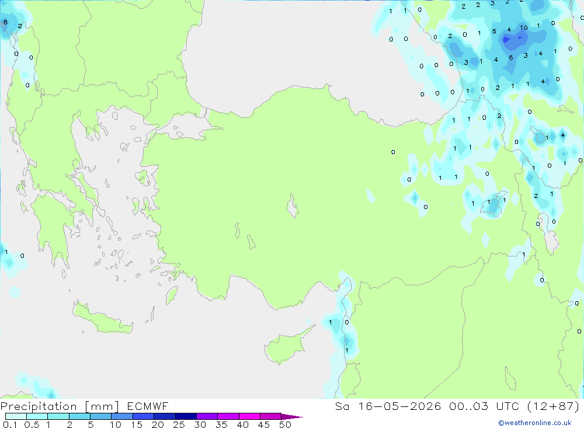Image resolution: width=584 pixels, height=428 pixels.
Task: Click the 'ECMWF' model label
Action: (x=148, y=406)
